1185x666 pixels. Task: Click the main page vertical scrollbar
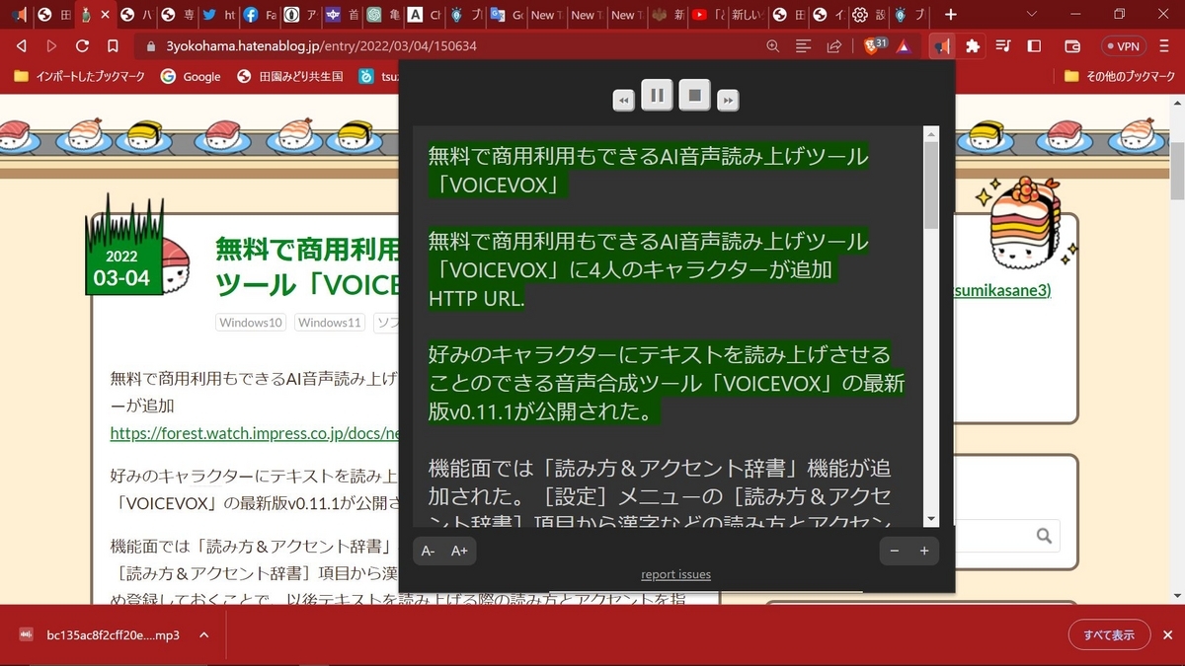[1177, 173]
